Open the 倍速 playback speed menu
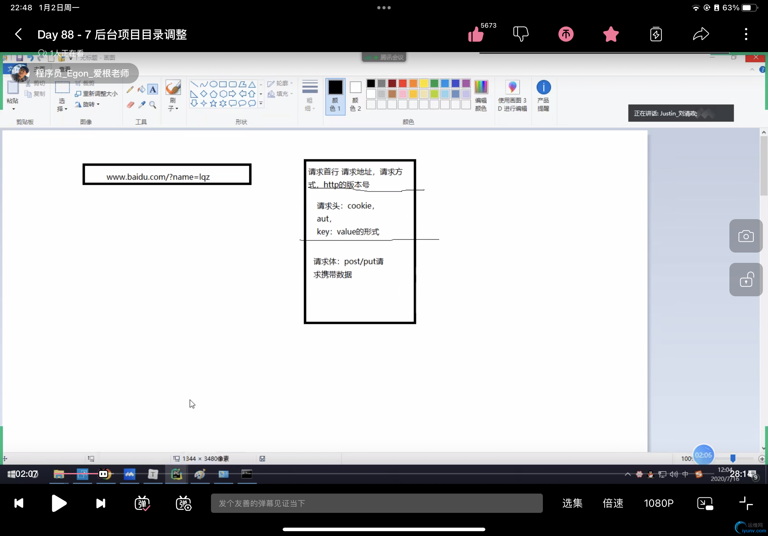Viewport: 768px width, 536px height. coord(613,503)
